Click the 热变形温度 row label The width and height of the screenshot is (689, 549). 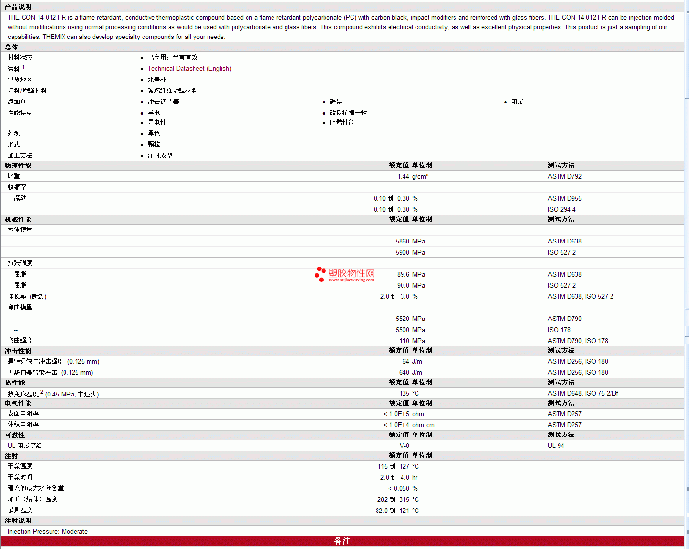(x=53, y=394)
